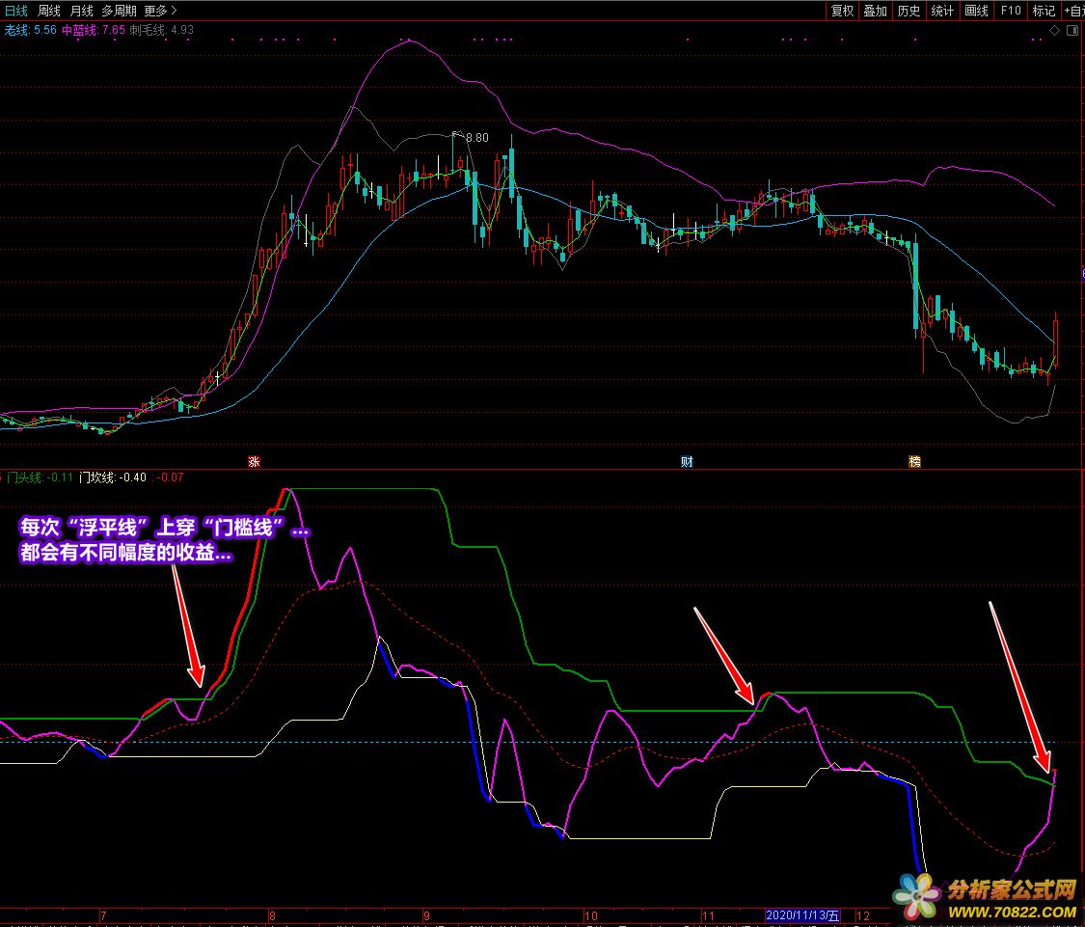The height and width of the screenshot is (927, 1085).
Task: Expand the 更多 more periods menu
Action: (x=160, y=11)
